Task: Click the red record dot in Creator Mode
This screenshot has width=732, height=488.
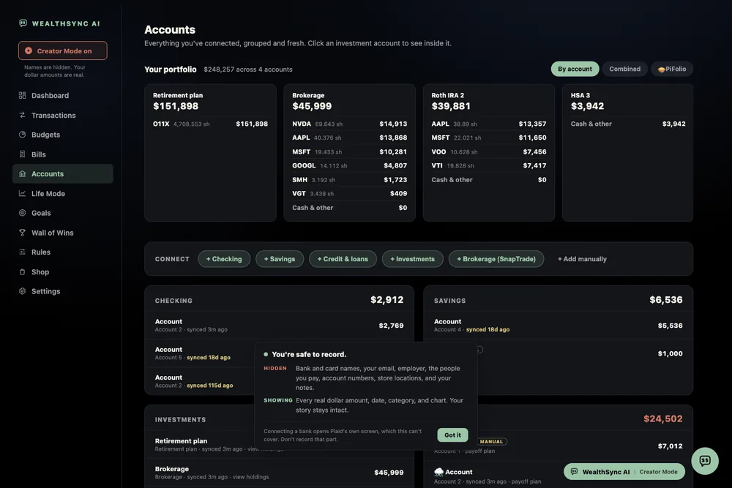Action: pyautogui.click(x=29, y=51)
